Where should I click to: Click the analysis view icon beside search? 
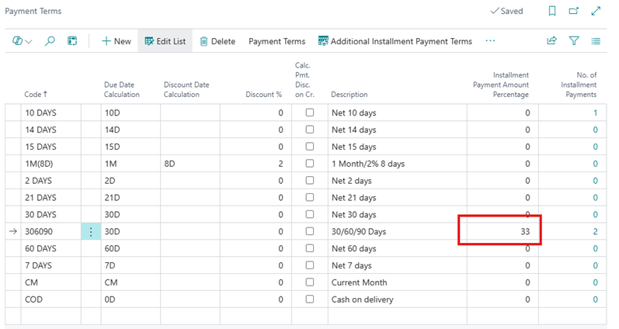(72, 41)
